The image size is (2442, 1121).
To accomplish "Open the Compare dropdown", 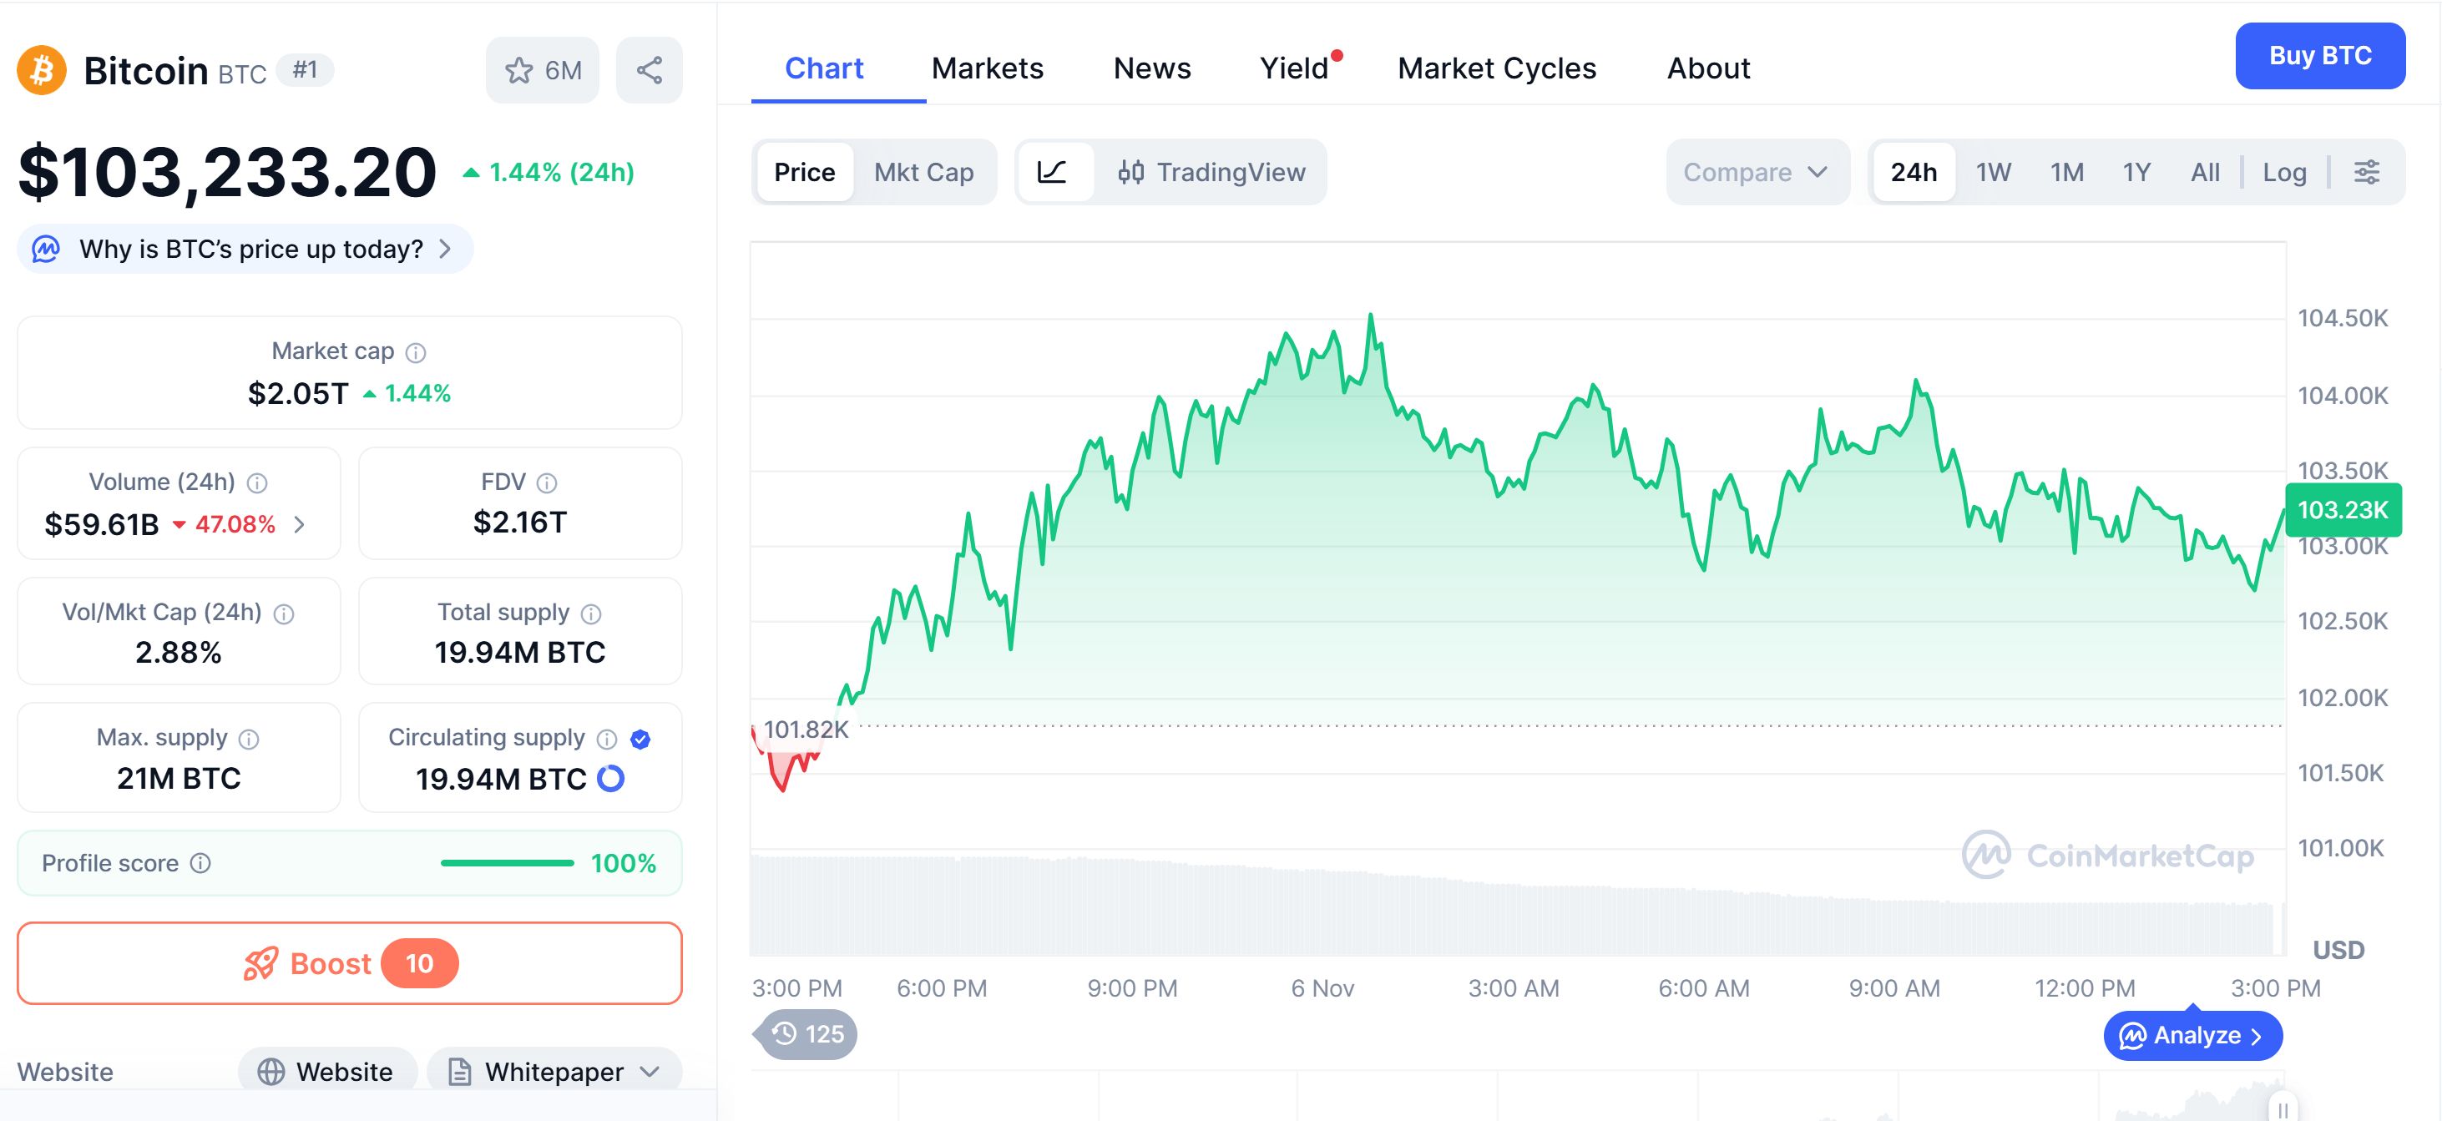I will (x=1755, y=171).
